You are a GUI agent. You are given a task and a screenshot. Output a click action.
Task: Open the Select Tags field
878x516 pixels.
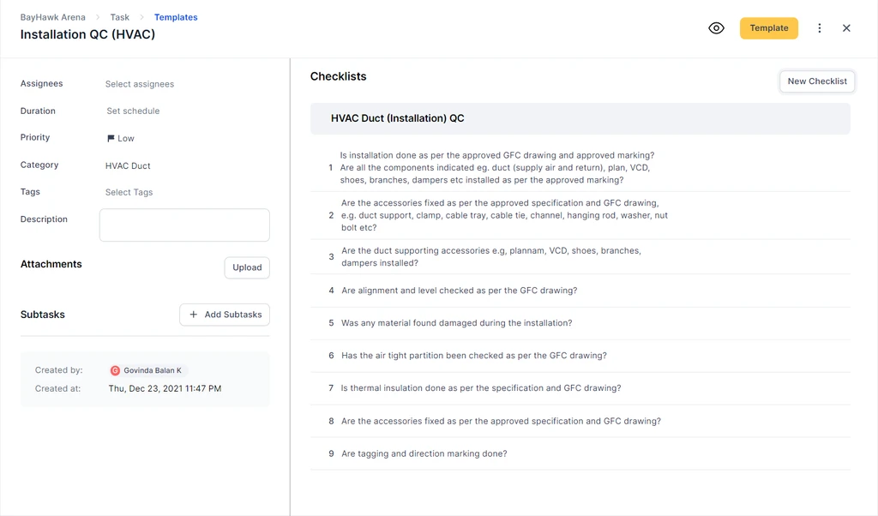coord(129,192)
